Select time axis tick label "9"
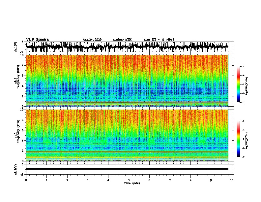261x202 pixels. pos(211,180)
